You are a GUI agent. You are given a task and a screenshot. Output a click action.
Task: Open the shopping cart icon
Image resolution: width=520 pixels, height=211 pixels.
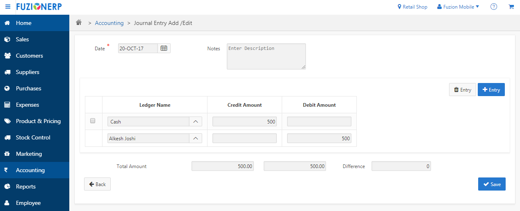(x=511, y=7)
